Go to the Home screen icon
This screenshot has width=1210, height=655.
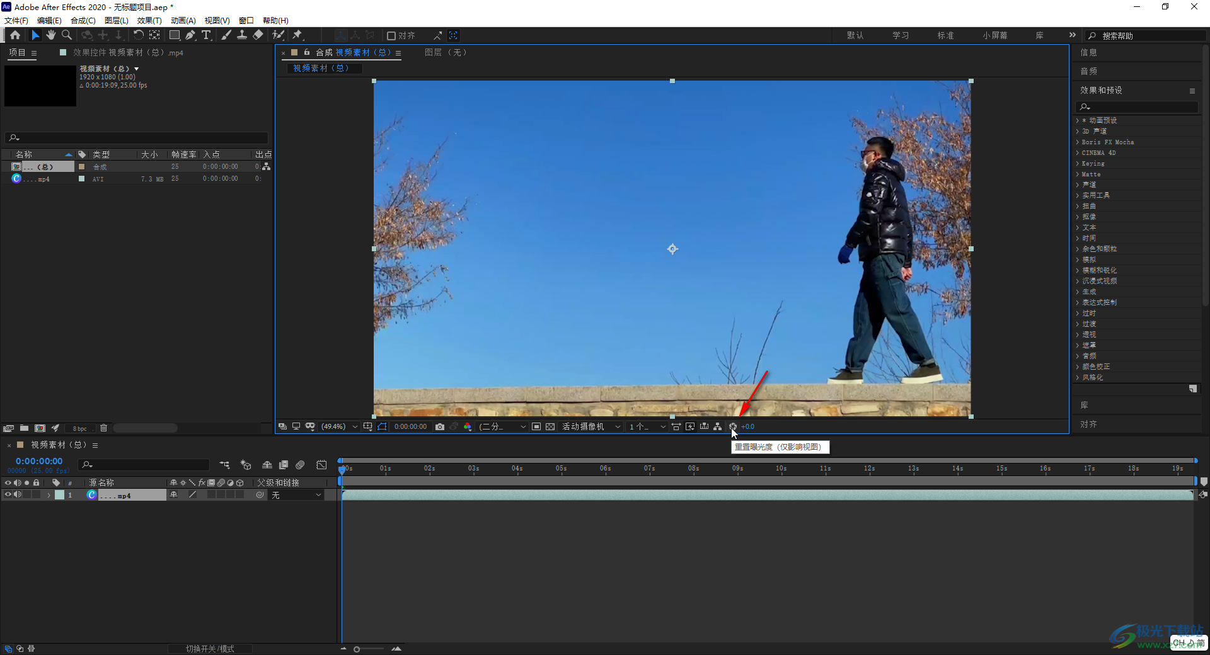click(15, 35)
